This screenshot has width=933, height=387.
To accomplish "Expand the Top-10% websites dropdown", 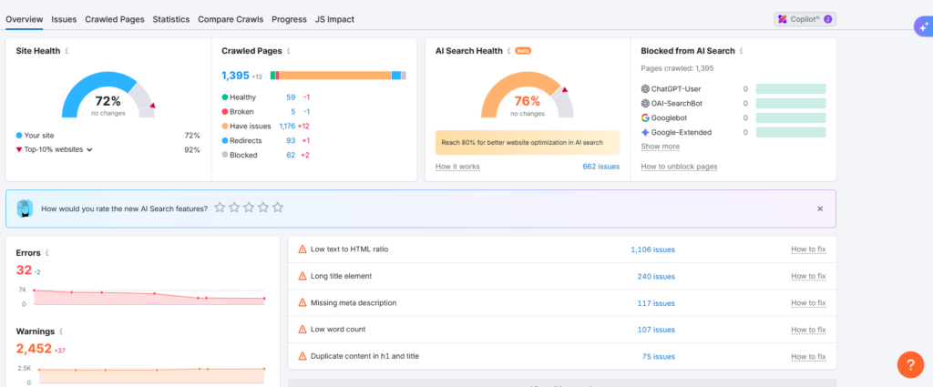I will pos(89,149).
